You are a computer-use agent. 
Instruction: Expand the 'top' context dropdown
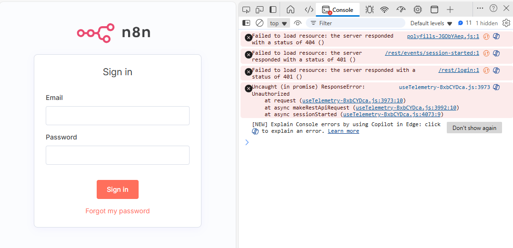pos(279,23)
